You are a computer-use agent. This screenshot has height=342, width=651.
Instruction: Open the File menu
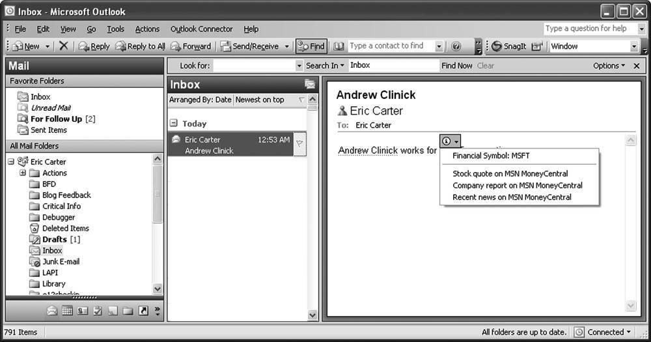pos(20,29)
